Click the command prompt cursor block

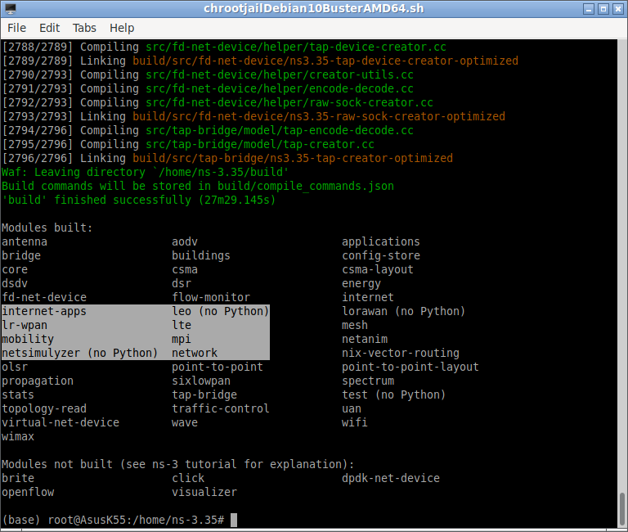pyautogui.click(x=234, y=520)
